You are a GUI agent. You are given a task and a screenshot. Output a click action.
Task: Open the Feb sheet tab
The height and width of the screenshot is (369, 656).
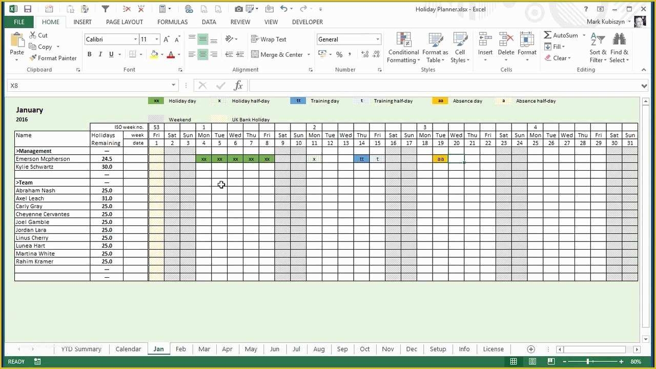(180, 349)
